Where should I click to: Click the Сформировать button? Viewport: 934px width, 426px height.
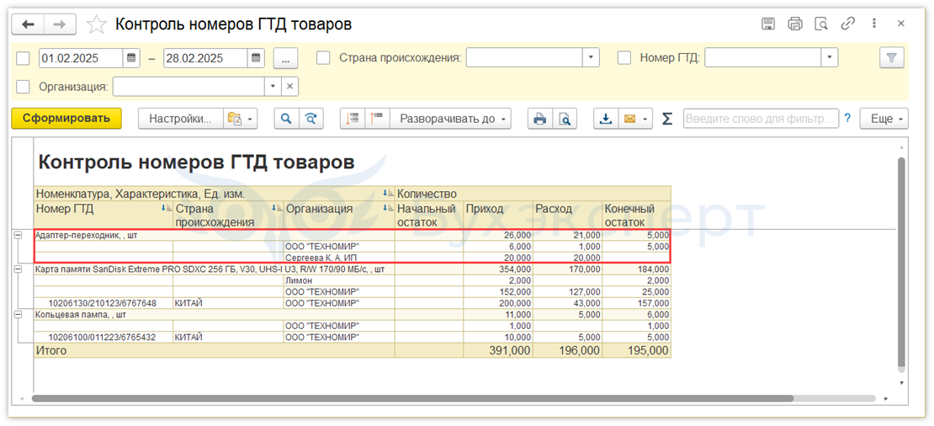[x=66, y=119]
